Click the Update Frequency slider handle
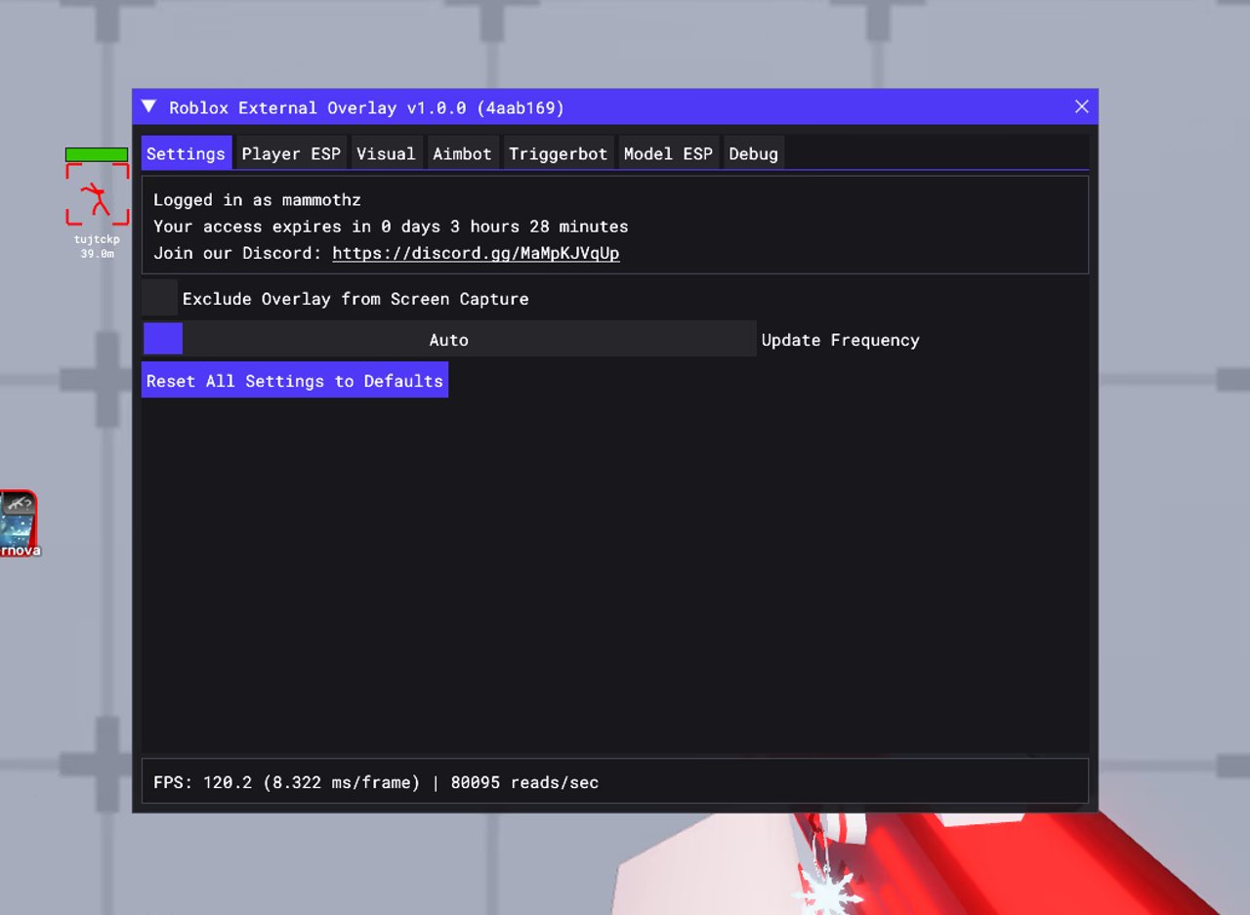Image resolution: width=1250 pixels, height=915 pixels. coord(163,339)
